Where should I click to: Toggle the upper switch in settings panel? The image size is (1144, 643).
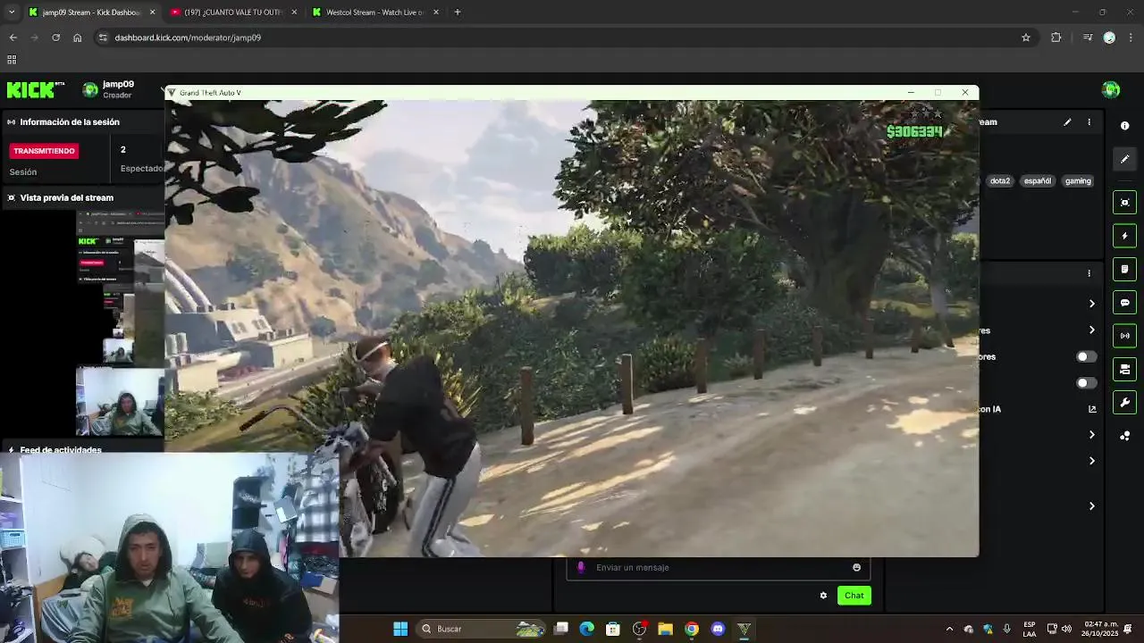click(1086, 356)
